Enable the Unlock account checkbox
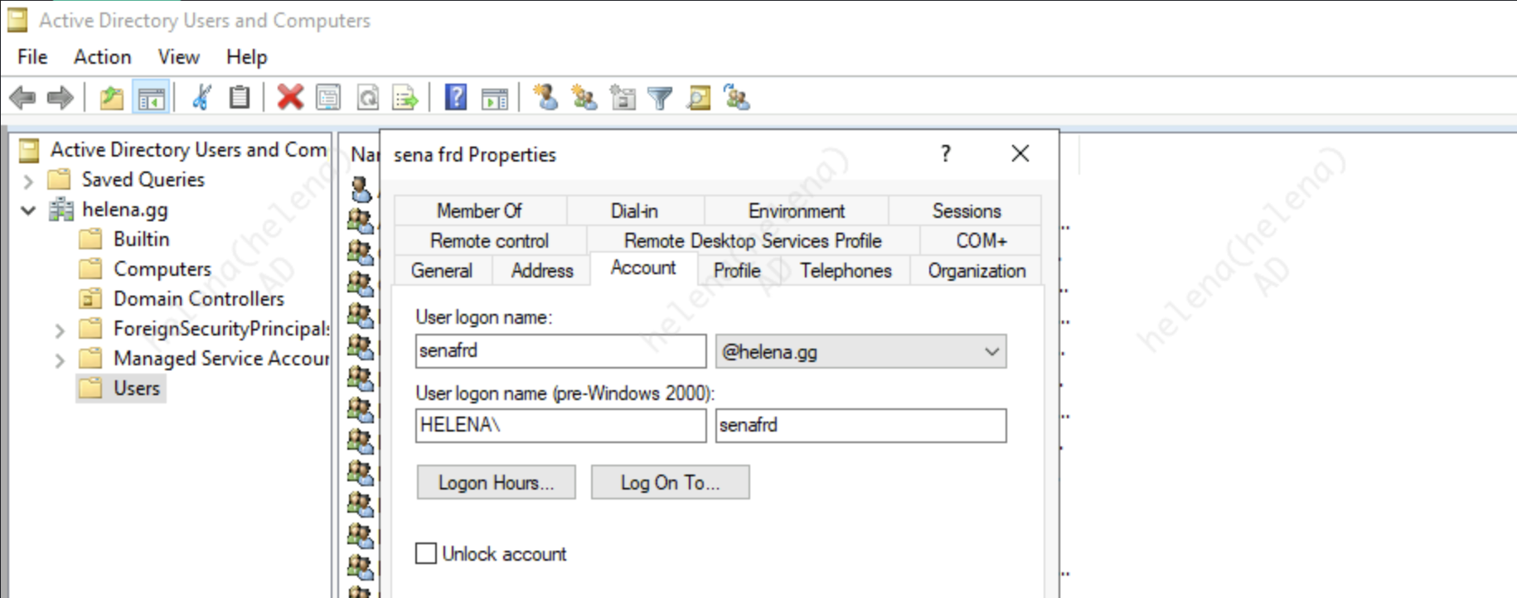Image resolution: width=1517 pixels, height=598 pixels. tap(426, 553)
